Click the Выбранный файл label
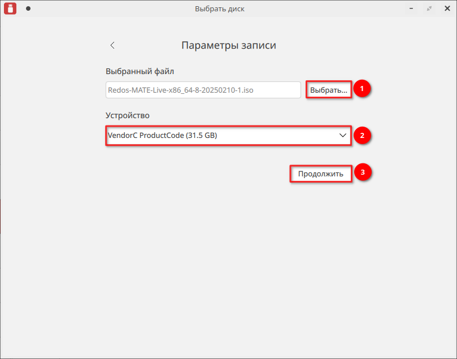This screenshot has width=457, height=359. click(x=140, y=71)
